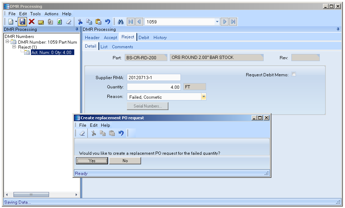345x208 pixels.
Task: Switch to the History tab
Action: pyautogui.click(x=160, y=38)
